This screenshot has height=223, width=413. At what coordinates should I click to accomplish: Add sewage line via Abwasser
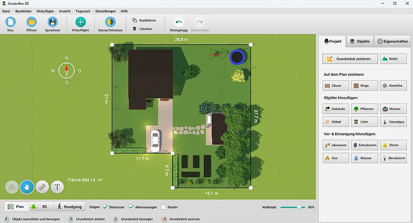coord(336,145)
